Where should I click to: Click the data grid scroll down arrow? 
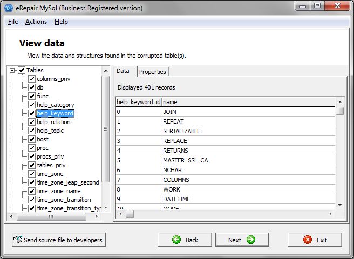point(340,205)
